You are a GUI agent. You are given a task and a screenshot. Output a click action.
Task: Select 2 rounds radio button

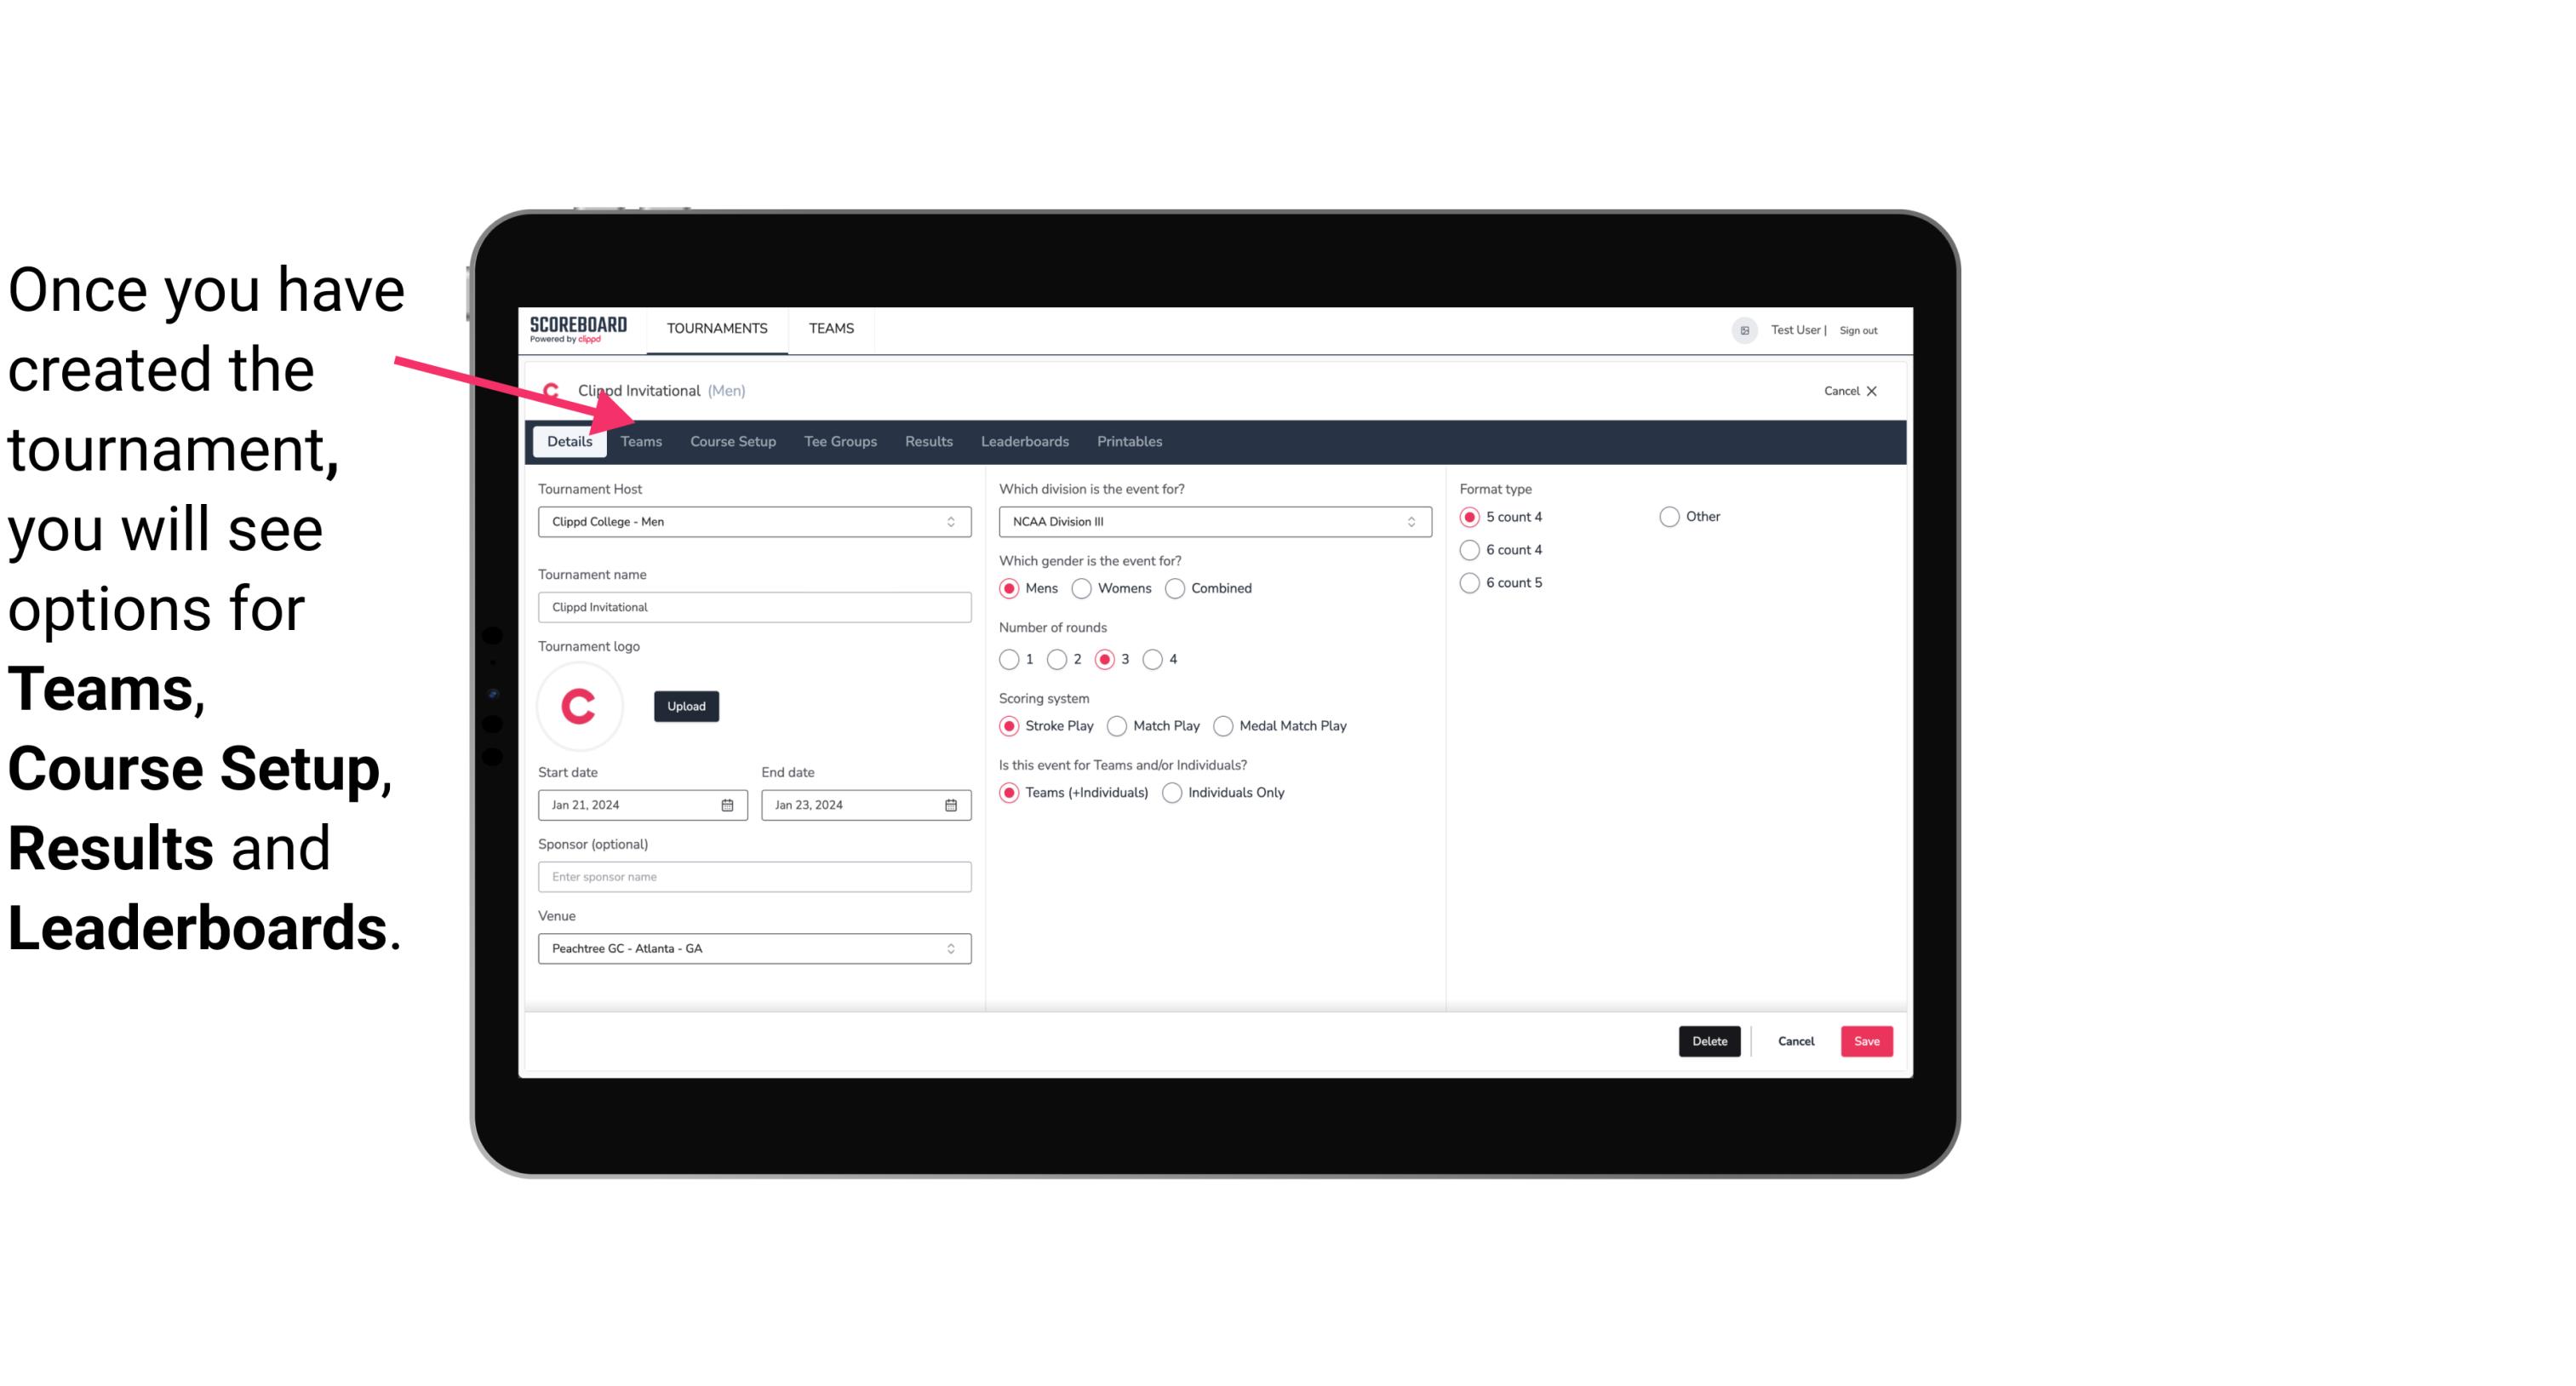(x=1061, y=659)
